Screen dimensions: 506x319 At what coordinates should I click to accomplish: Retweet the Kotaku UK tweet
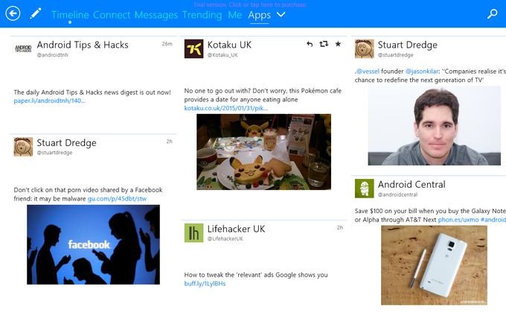[x=324, y=44]
